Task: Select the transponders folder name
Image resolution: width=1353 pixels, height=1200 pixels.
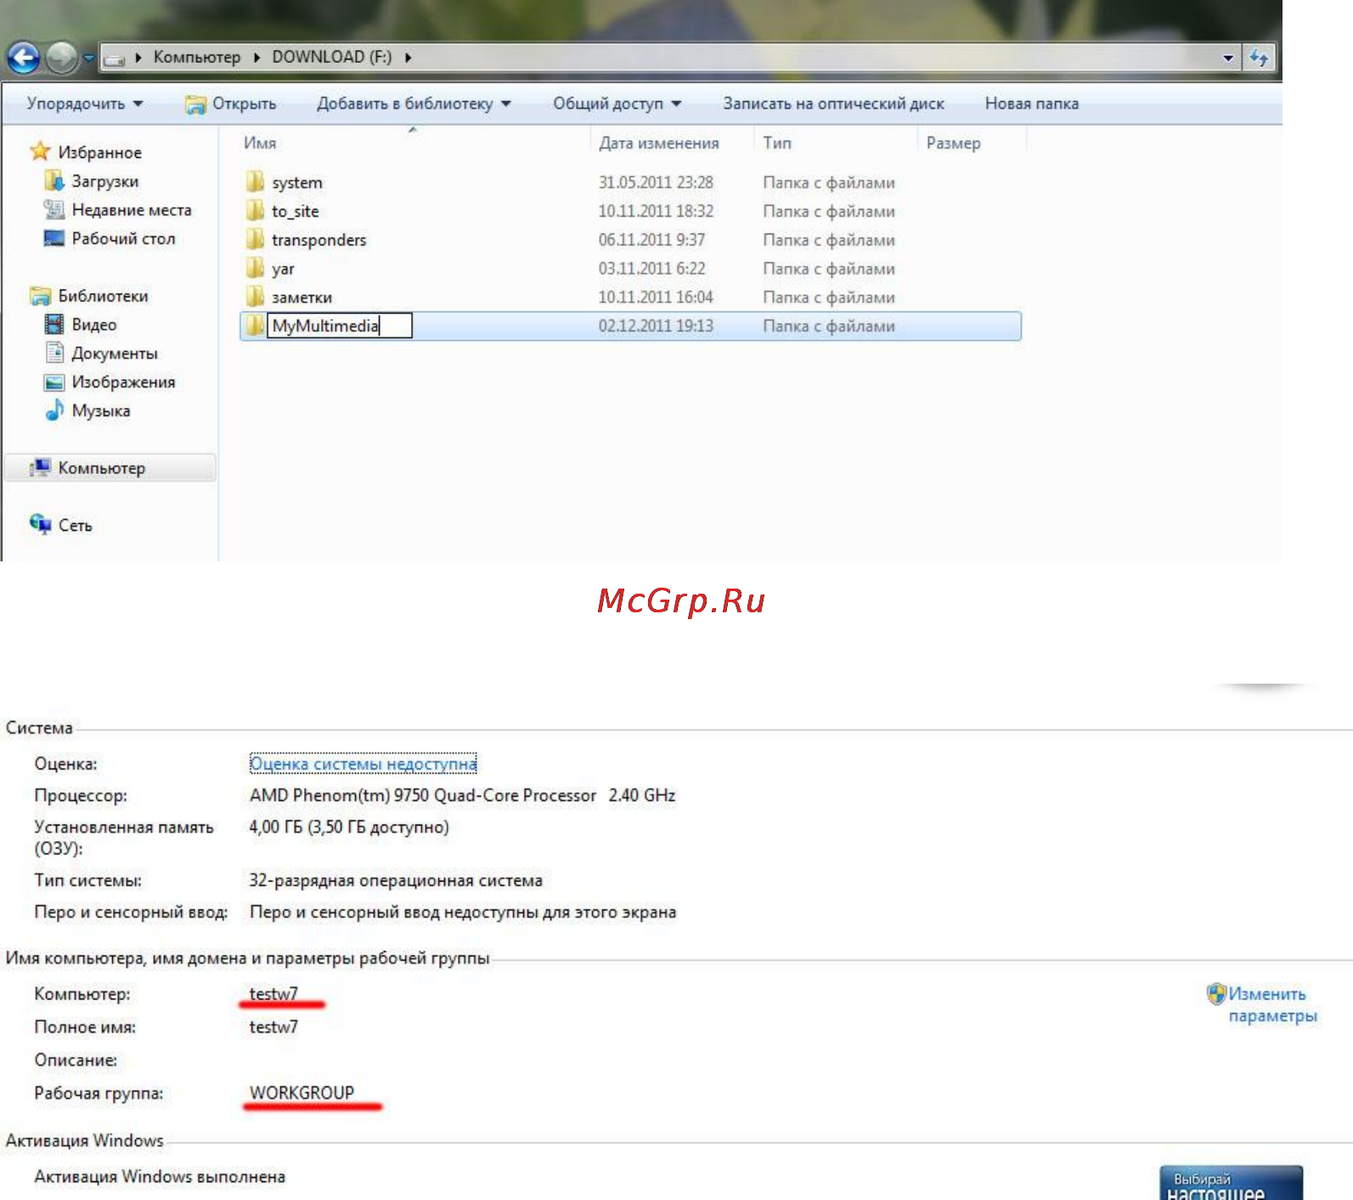Action: coord(319,240)
